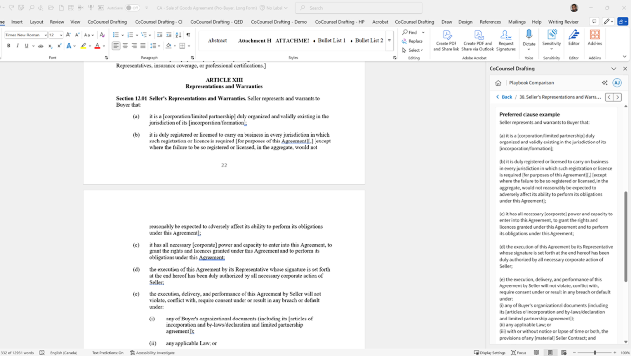Switch to Print Layout view
This screenshot has height=356, width=631.
tap(550, 353)
